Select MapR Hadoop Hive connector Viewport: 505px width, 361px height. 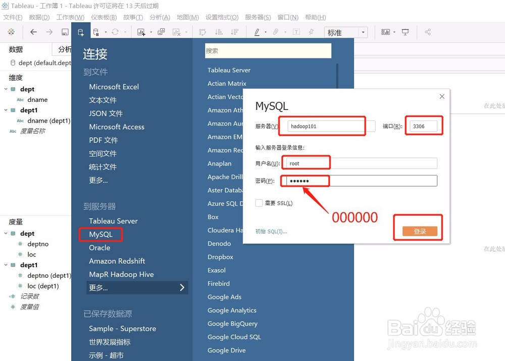(121, 274)
